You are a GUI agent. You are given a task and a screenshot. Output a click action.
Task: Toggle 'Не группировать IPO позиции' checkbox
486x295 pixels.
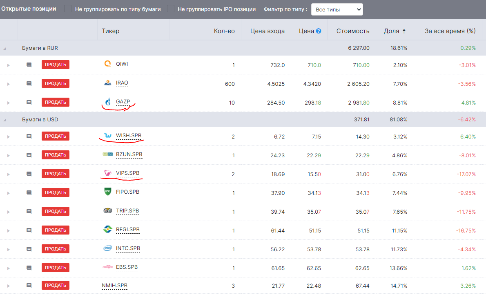(170, 9)
